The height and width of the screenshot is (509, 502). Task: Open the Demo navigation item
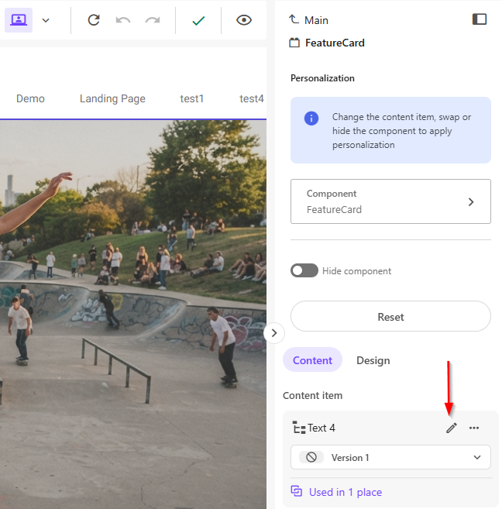coord(30,98)
